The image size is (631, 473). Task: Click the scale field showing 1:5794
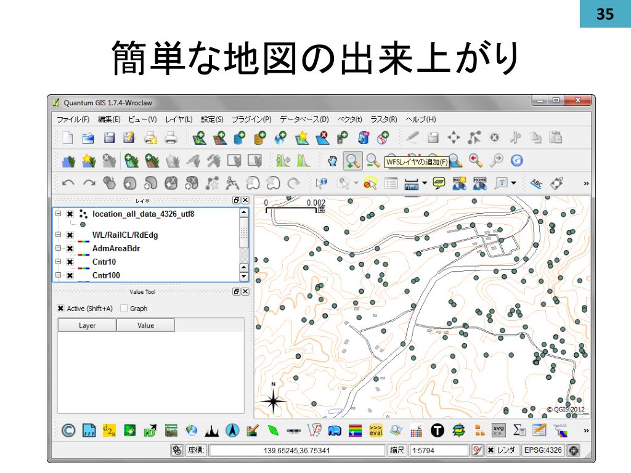click(439, 450)
